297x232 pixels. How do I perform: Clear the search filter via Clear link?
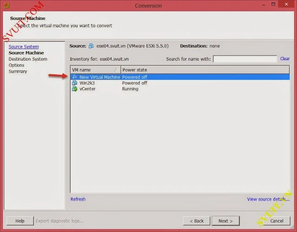click(x=284, y=59)
